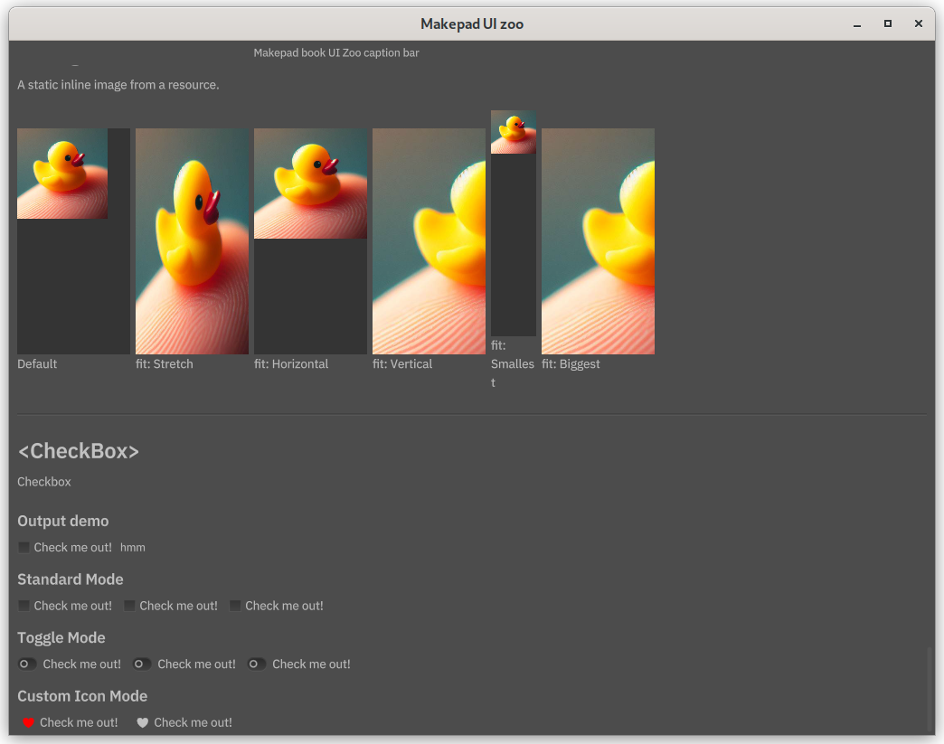Click the fit: Horizontal duck image
This screenshot has width=944, height=744.
(310, 184)
